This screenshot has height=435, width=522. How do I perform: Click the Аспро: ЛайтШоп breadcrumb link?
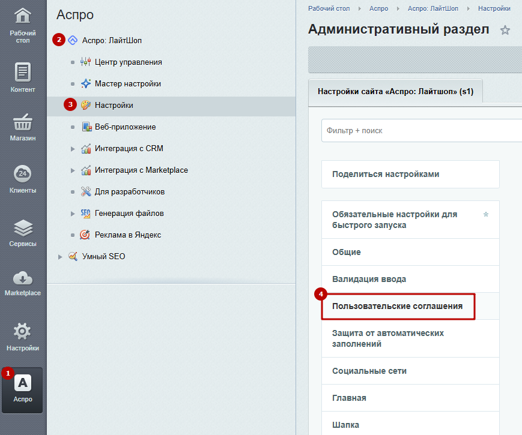432,8
